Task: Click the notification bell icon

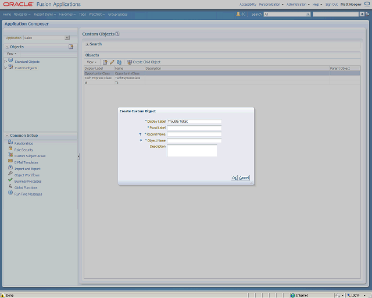Action: tap(238, 14)
